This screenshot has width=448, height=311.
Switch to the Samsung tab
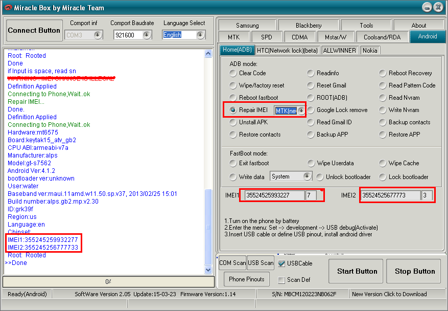[247, 25]
